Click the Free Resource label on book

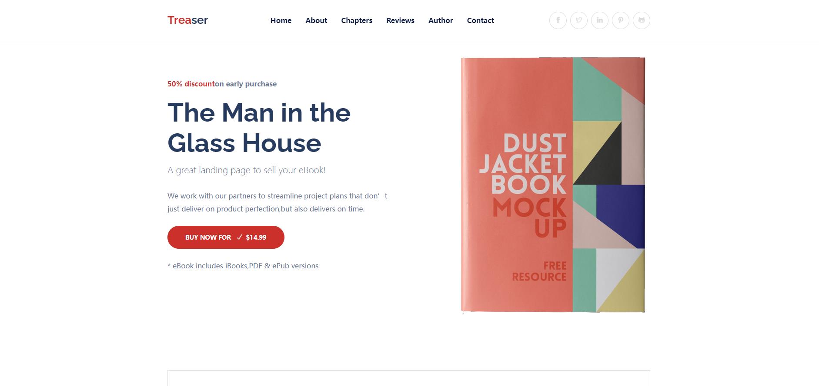coord(539,271)
